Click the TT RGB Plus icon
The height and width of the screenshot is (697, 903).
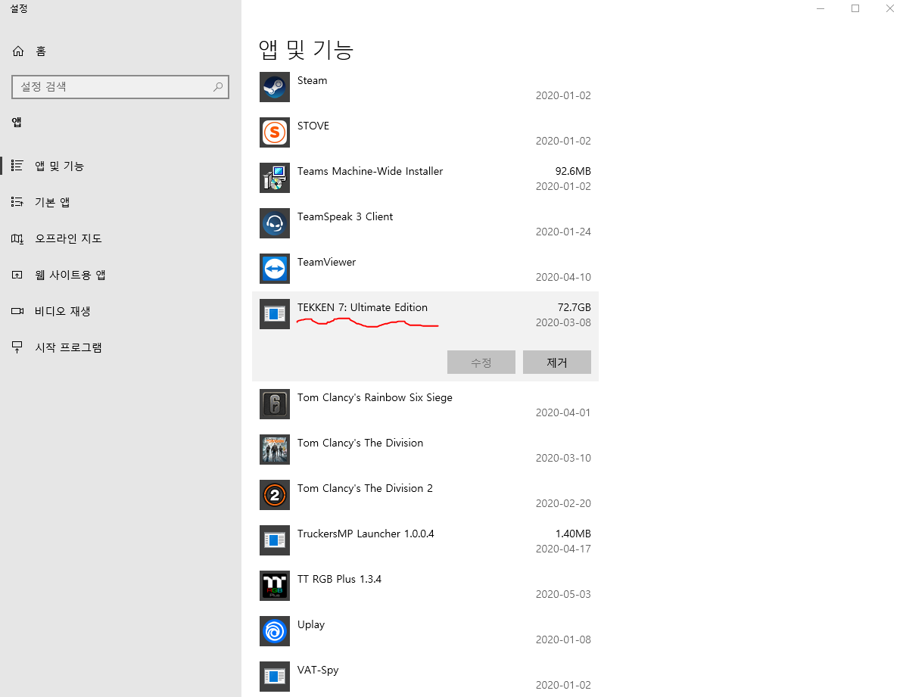275,586
